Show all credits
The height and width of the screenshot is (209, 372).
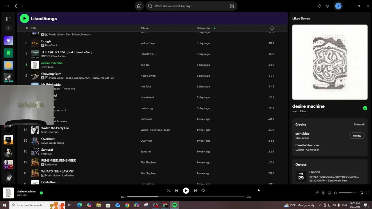tap(359, 125)
